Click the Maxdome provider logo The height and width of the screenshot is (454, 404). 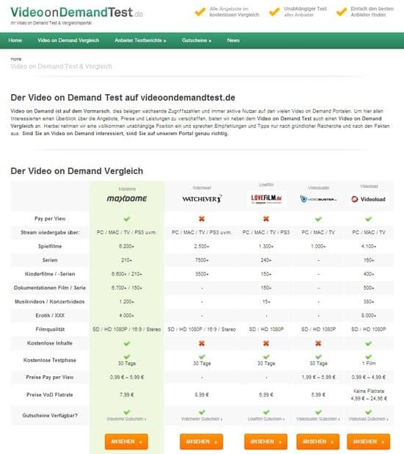(x=127, y=198)
